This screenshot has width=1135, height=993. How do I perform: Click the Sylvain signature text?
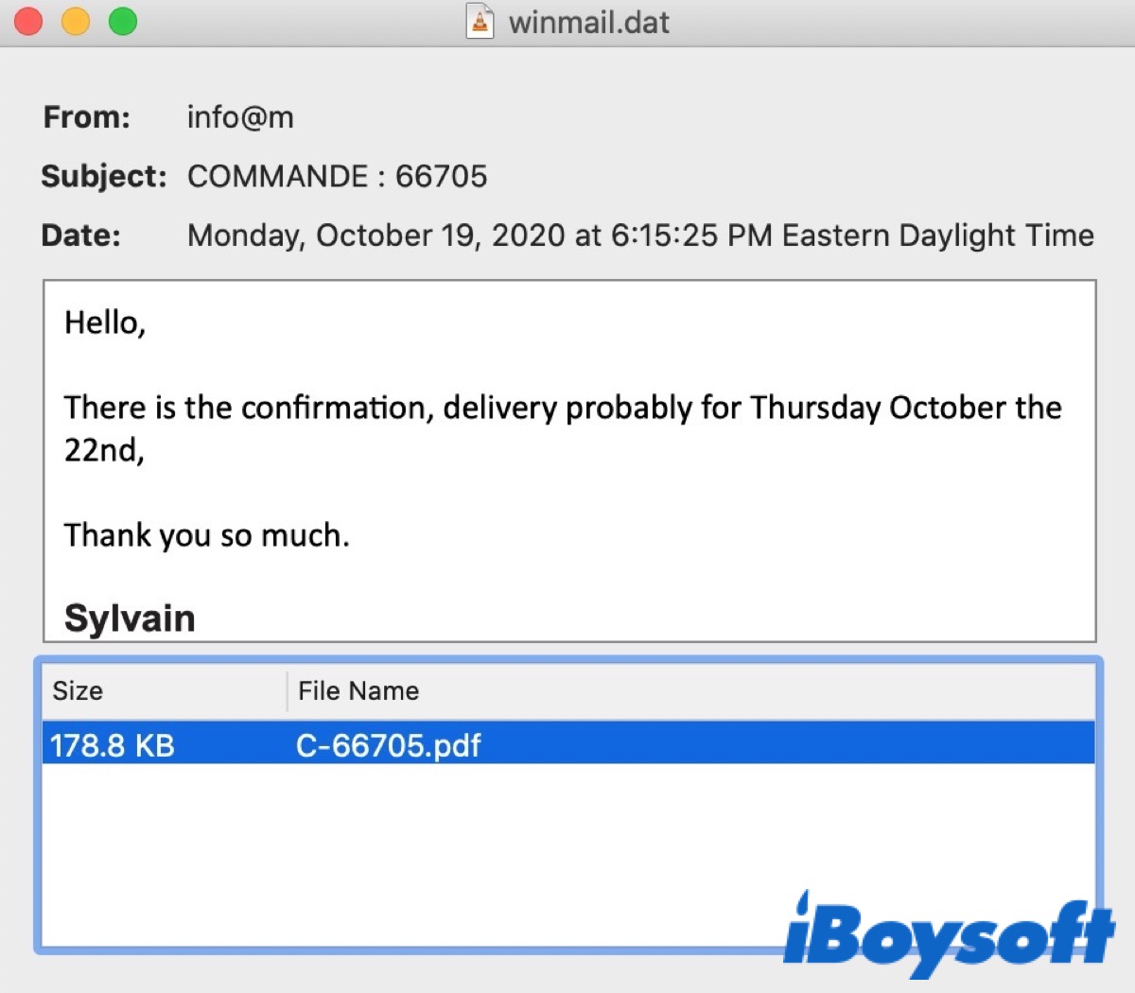pos(130,618)
